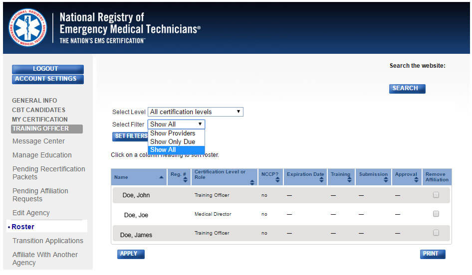Choose Show Only Due filter option

pos(176,141)
